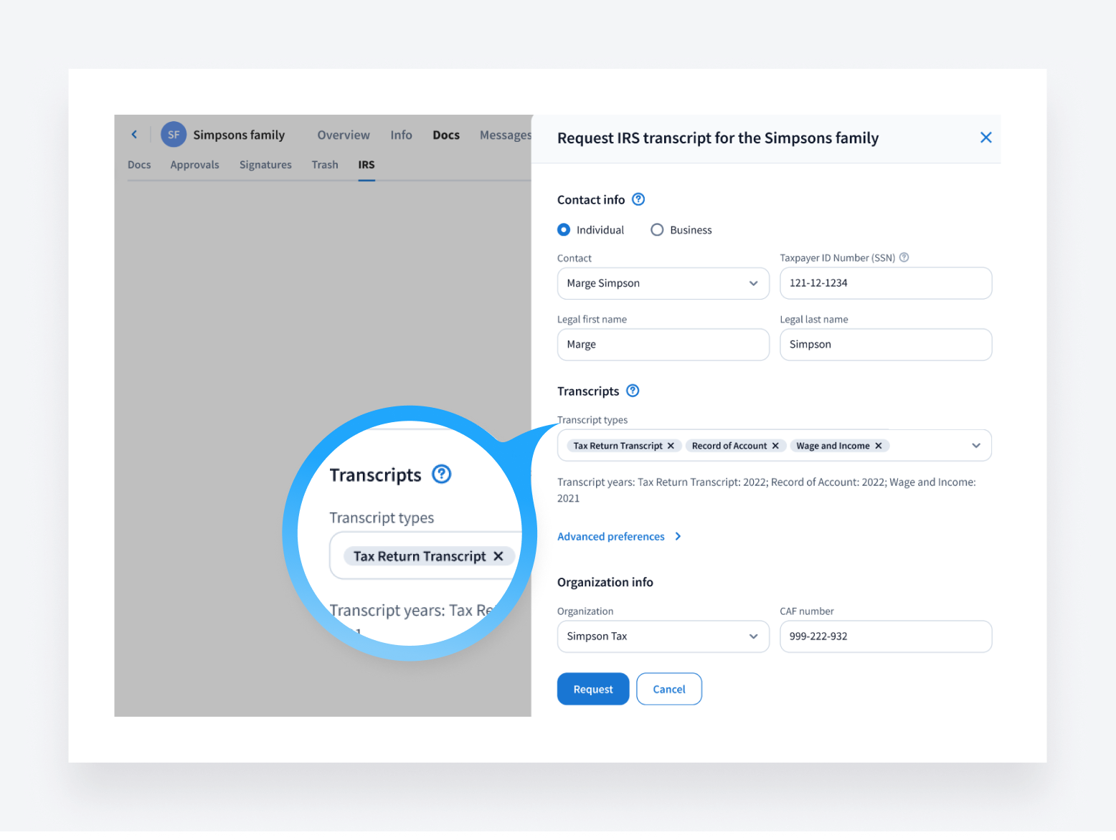Select the Individual contact option

(564, 229)
